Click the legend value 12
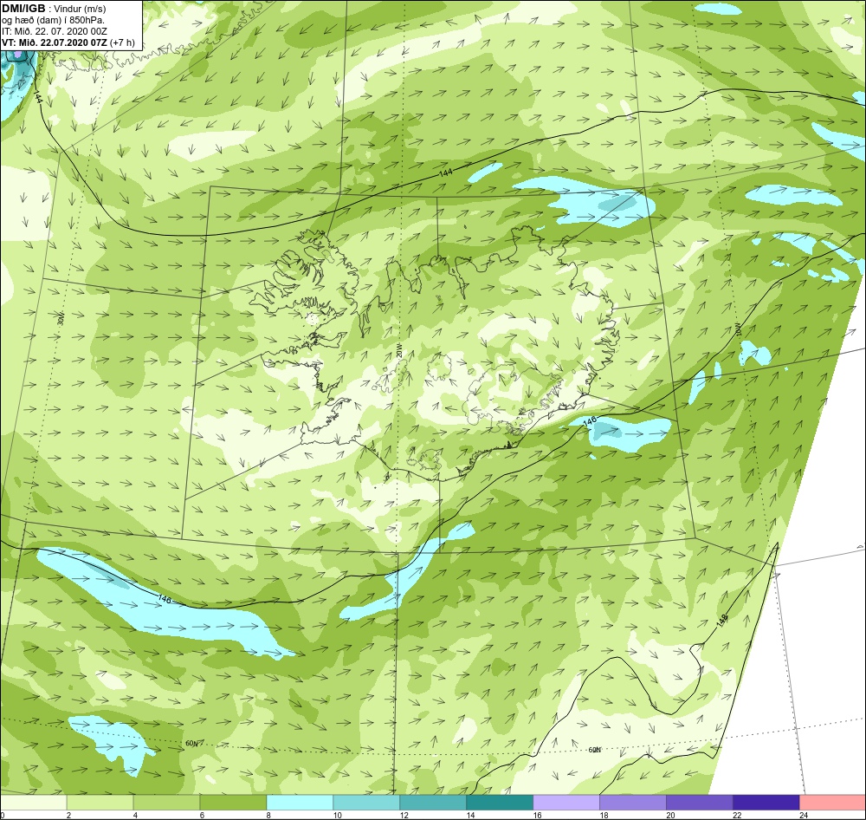The height and width of the screenshot is (820, 866). click(x=404, y=815)
